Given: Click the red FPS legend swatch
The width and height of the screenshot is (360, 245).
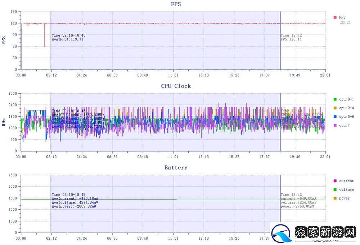Looking at the screenshot, I should (x=335, y=17).
